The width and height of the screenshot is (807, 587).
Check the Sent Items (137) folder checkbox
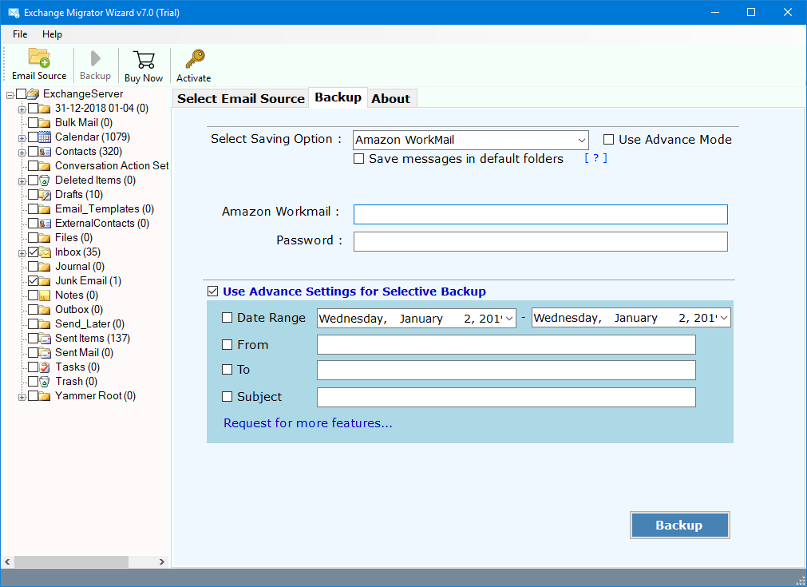coord(33,339)
